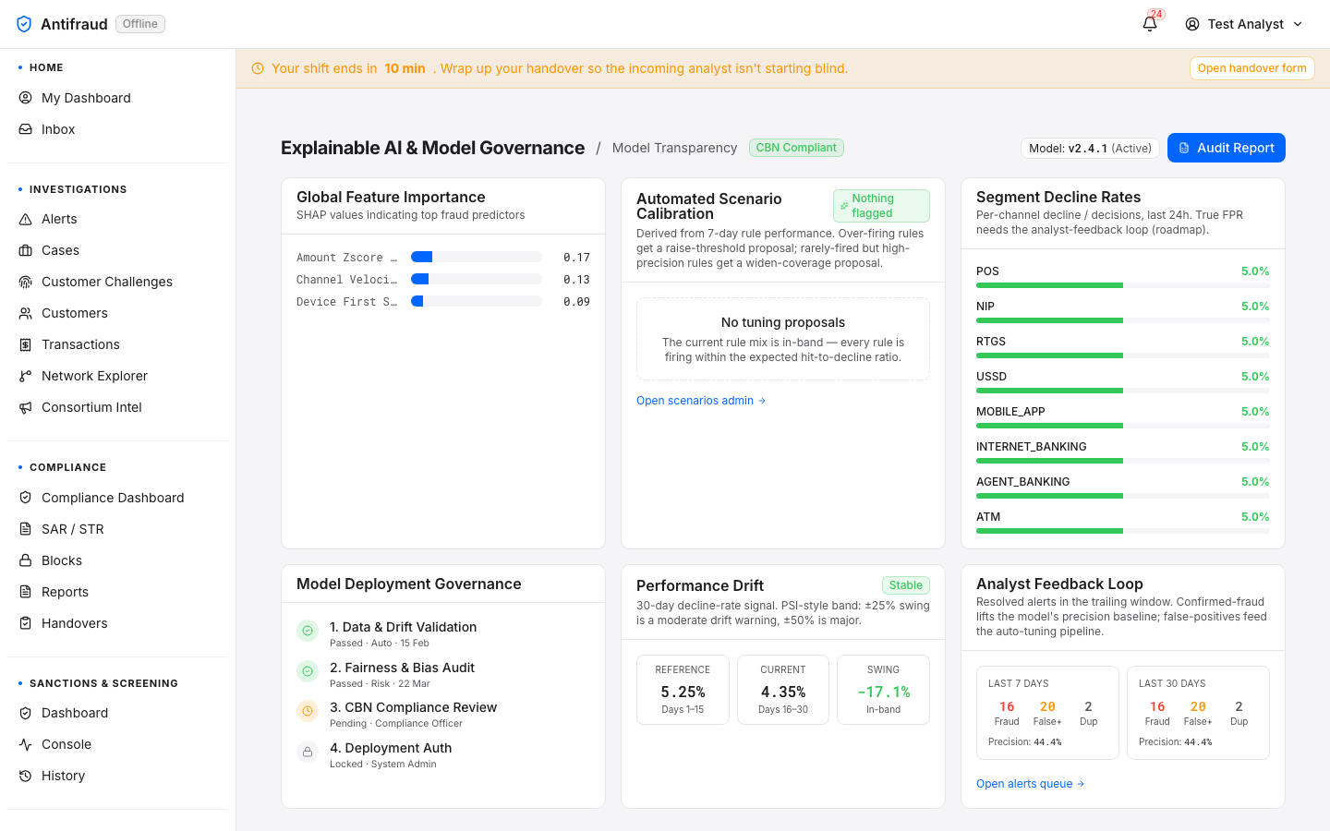Click the Blocks padlock icon

coord(26,560)
